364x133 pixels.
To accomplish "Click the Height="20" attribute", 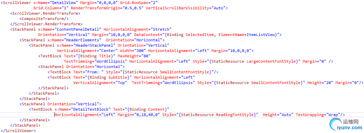I will point(320,83).
